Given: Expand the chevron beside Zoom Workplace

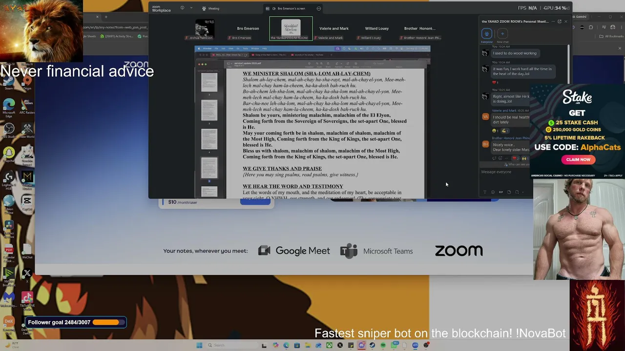Looking at the screenshot, I should point(191,8).
